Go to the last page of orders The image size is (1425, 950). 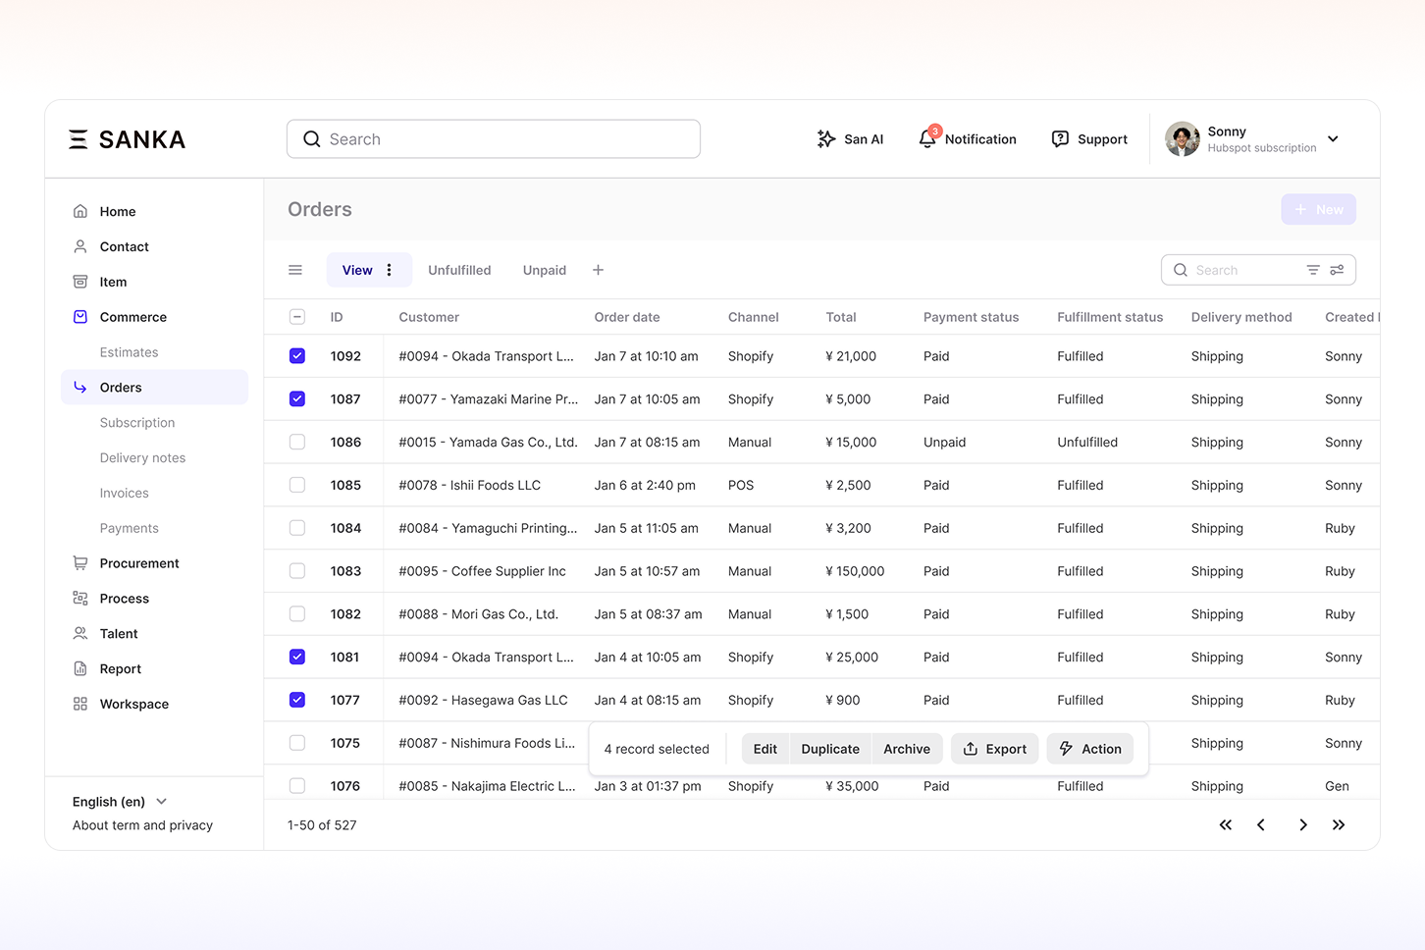[1339, 825]
